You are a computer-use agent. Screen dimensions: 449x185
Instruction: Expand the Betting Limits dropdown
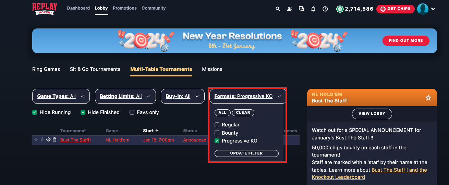[x=125, y=96]
